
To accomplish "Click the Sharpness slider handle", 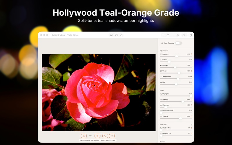I will (x=166, y=107).
